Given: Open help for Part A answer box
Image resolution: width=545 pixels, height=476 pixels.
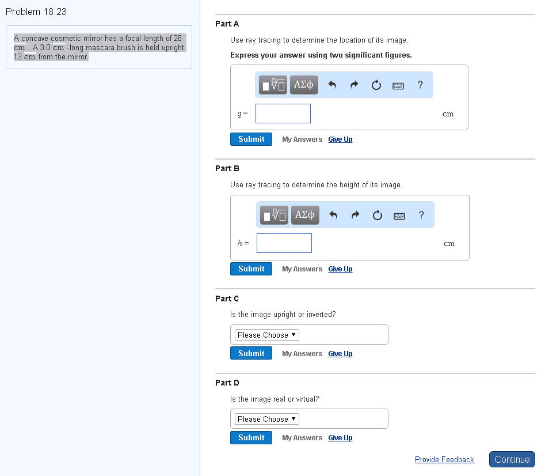Looking at the screenshot, I should click(420, 85).
